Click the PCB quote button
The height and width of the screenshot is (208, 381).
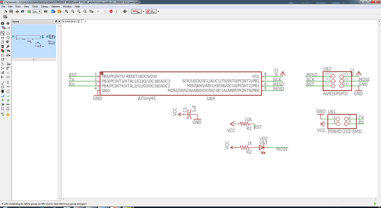[151, 11]
